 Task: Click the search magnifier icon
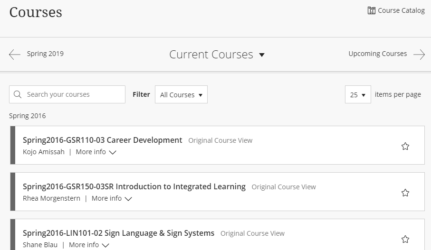click(x=18, y=94)
